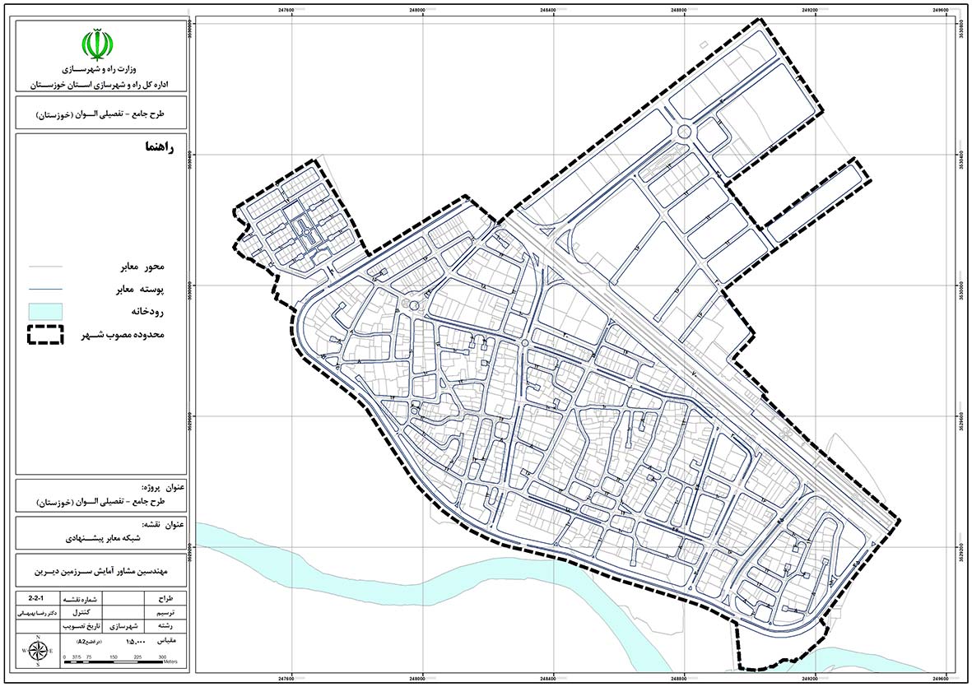Click the 'شهرسازی' table cell
The height and width of the screenshot is (687, 972).
point(123,627)
